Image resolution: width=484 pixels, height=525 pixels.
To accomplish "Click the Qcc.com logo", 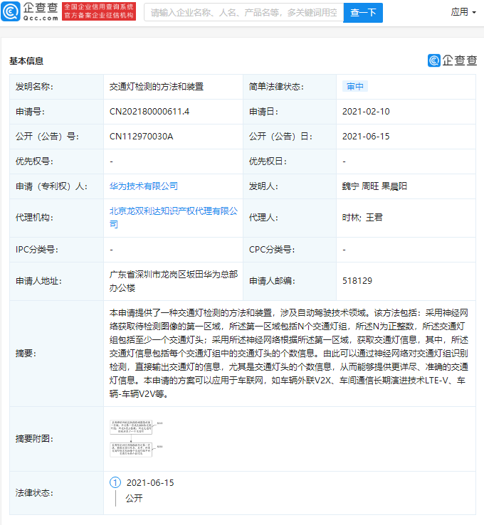I will [29, 11].
